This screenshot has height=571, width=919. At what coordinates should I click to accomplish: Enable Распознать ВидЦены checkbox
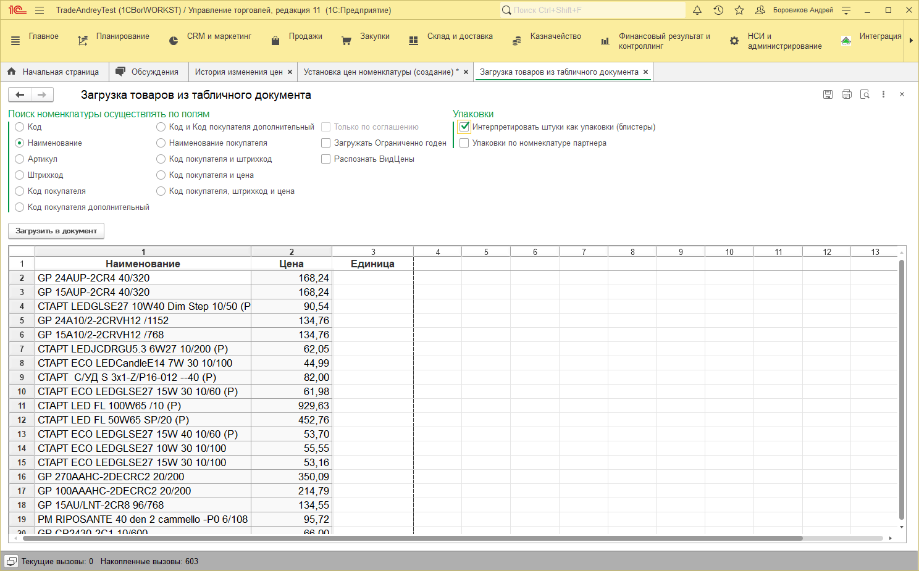click(x=325, y=159)
